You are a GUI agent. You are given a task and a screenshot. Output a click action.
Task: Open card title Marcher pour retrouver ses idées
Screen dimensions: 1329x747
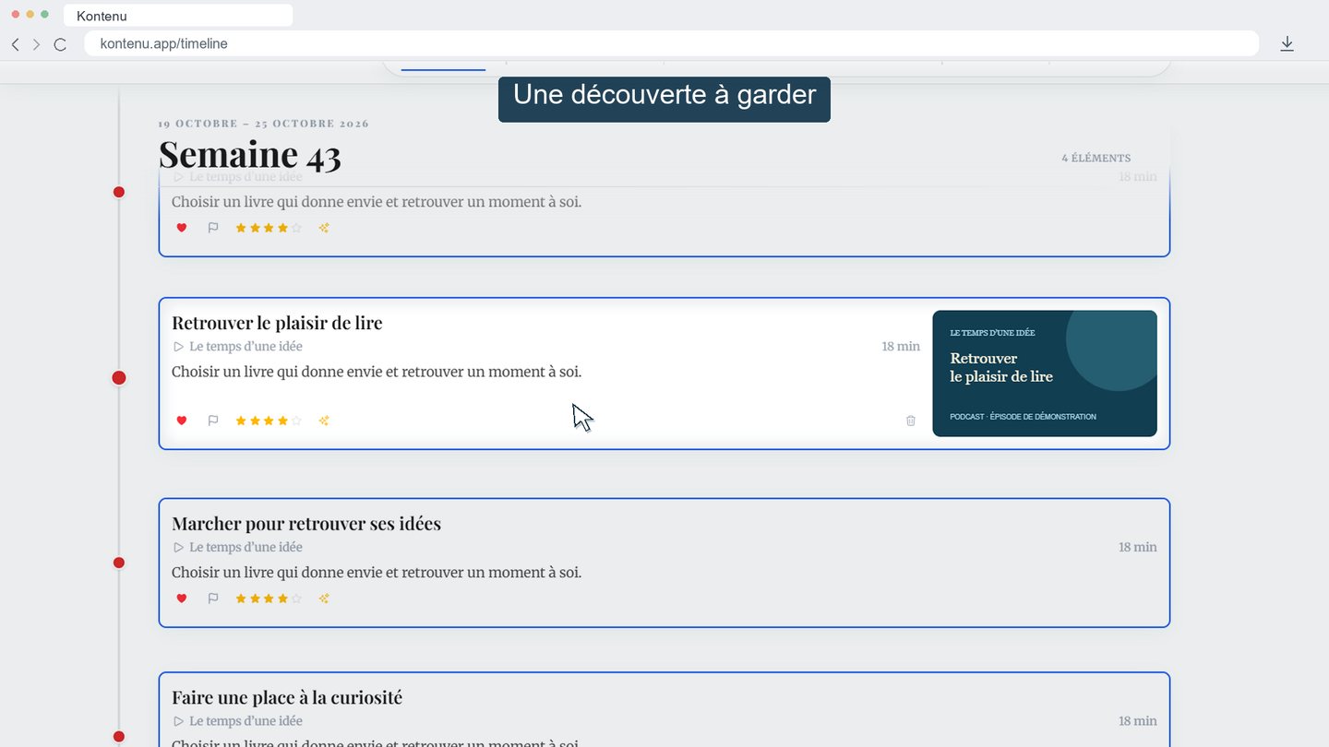click(306, 524)
